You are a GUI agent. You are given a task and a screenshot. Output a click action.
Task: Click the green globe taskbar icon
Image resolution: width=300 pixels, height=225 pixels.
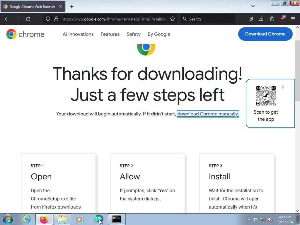99,219
